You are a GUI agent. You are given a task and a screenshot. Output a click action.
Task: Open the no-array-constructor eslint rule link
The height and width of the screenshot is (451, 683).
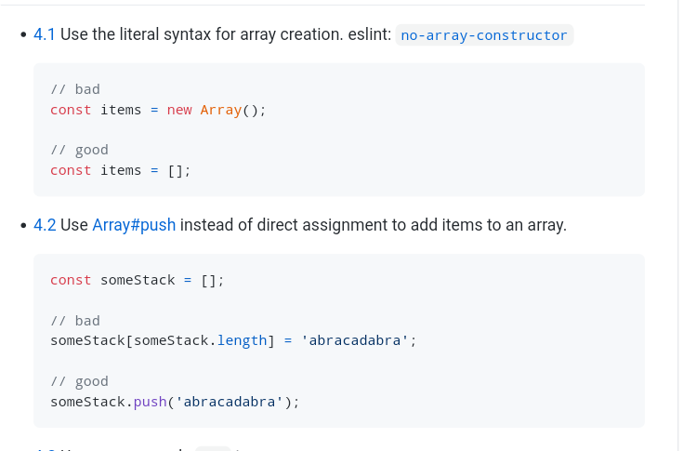click(x=484, y=34)
